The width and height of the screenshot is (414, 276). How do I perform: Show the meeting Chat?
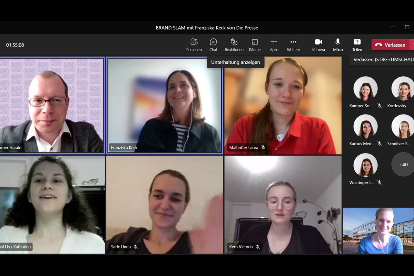[213, 45]
